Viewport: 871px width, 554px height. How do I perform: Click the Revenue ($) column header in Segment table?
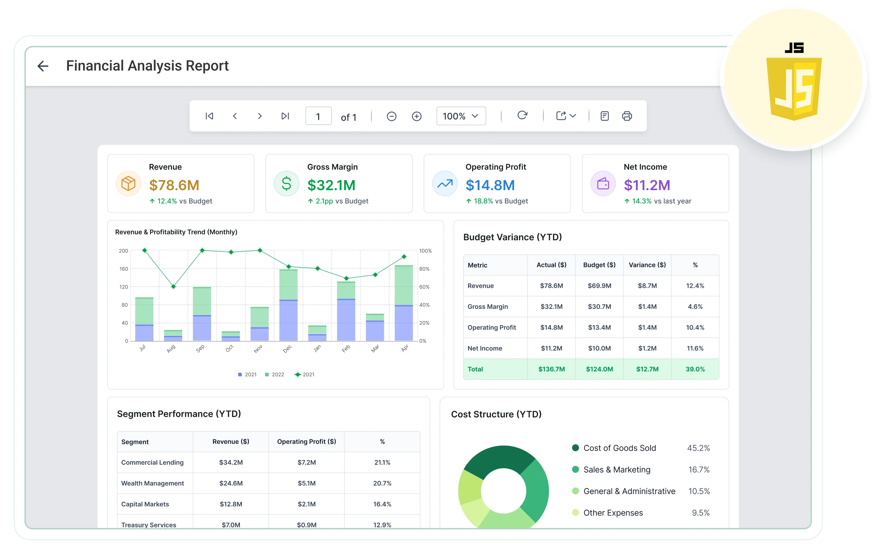tap(231, 441)
